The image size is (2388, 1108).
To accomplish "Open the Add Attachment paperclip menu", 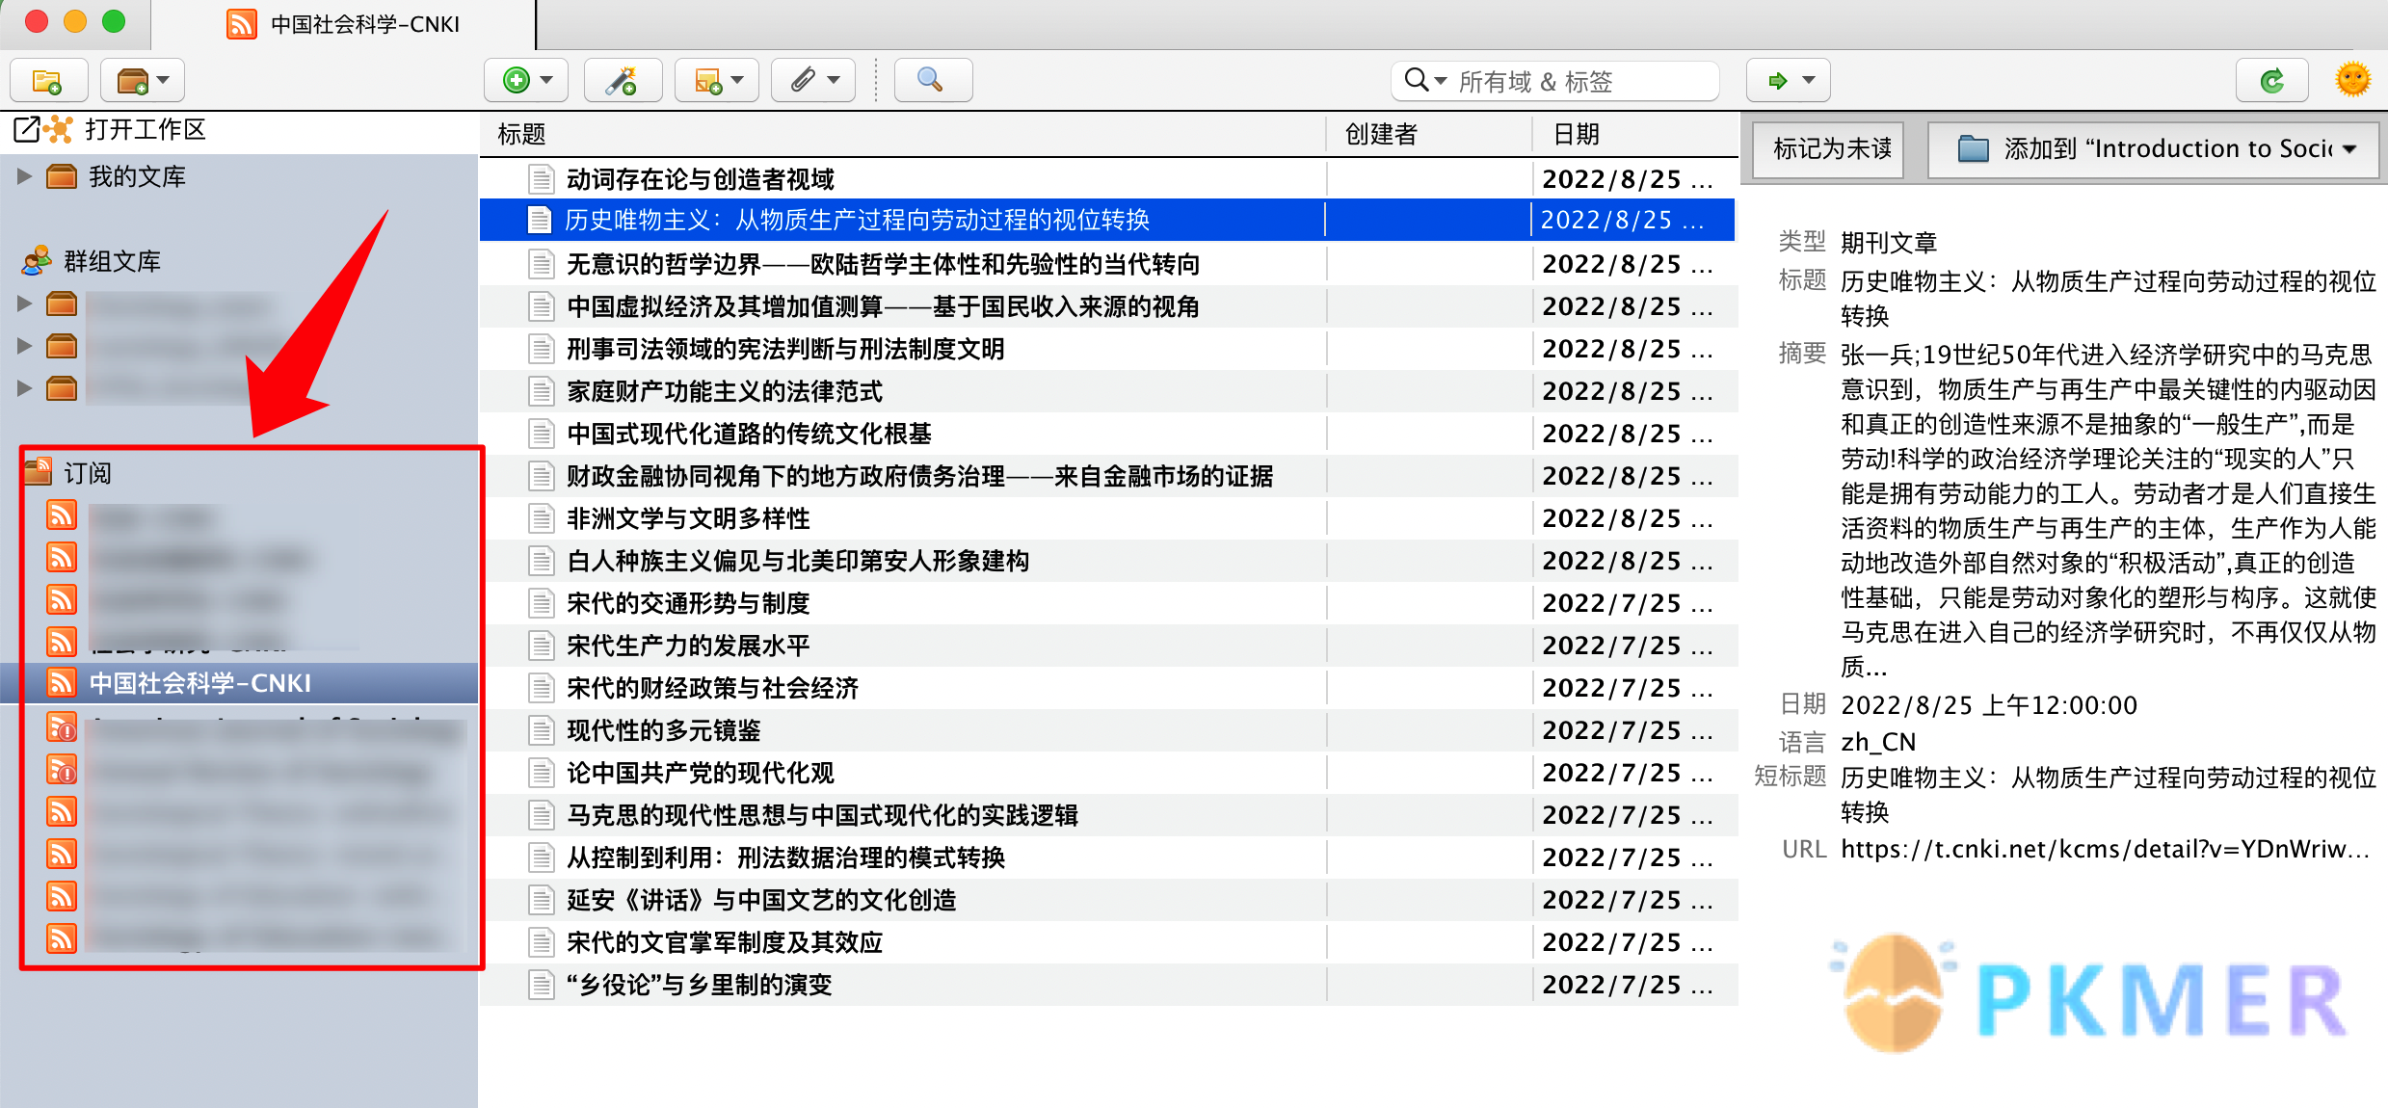I will (812, 81).
